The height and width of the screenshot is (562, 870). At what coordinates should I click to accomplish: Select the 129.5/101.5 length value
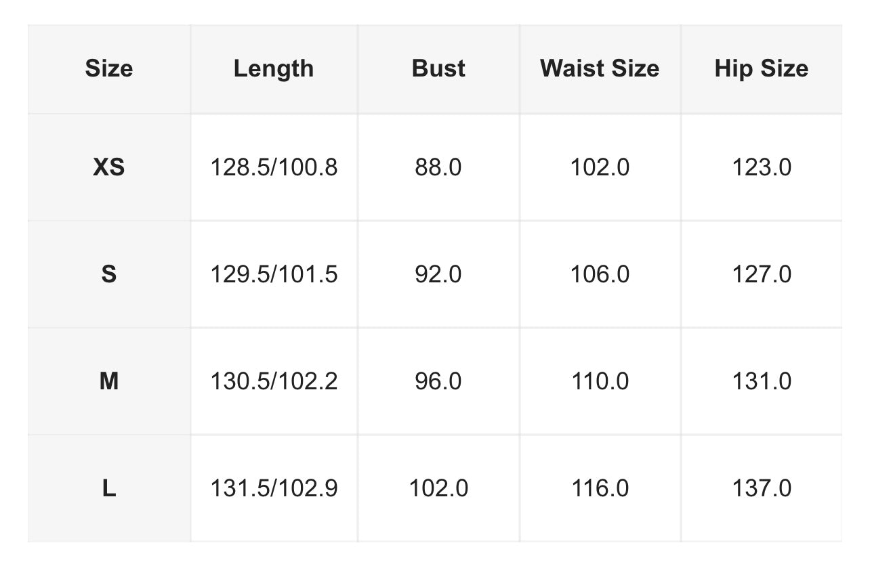(x=274, y=274)
